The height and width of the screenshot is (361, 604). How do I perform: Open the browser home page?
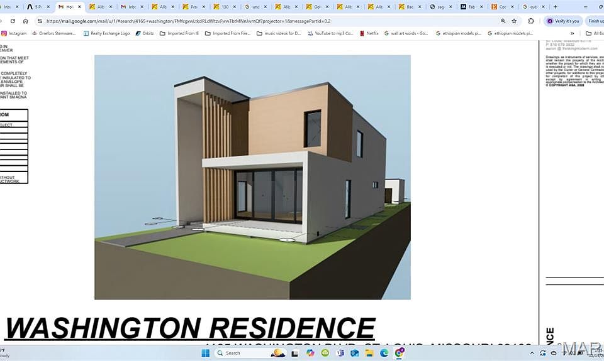click(x=25, y=21)
